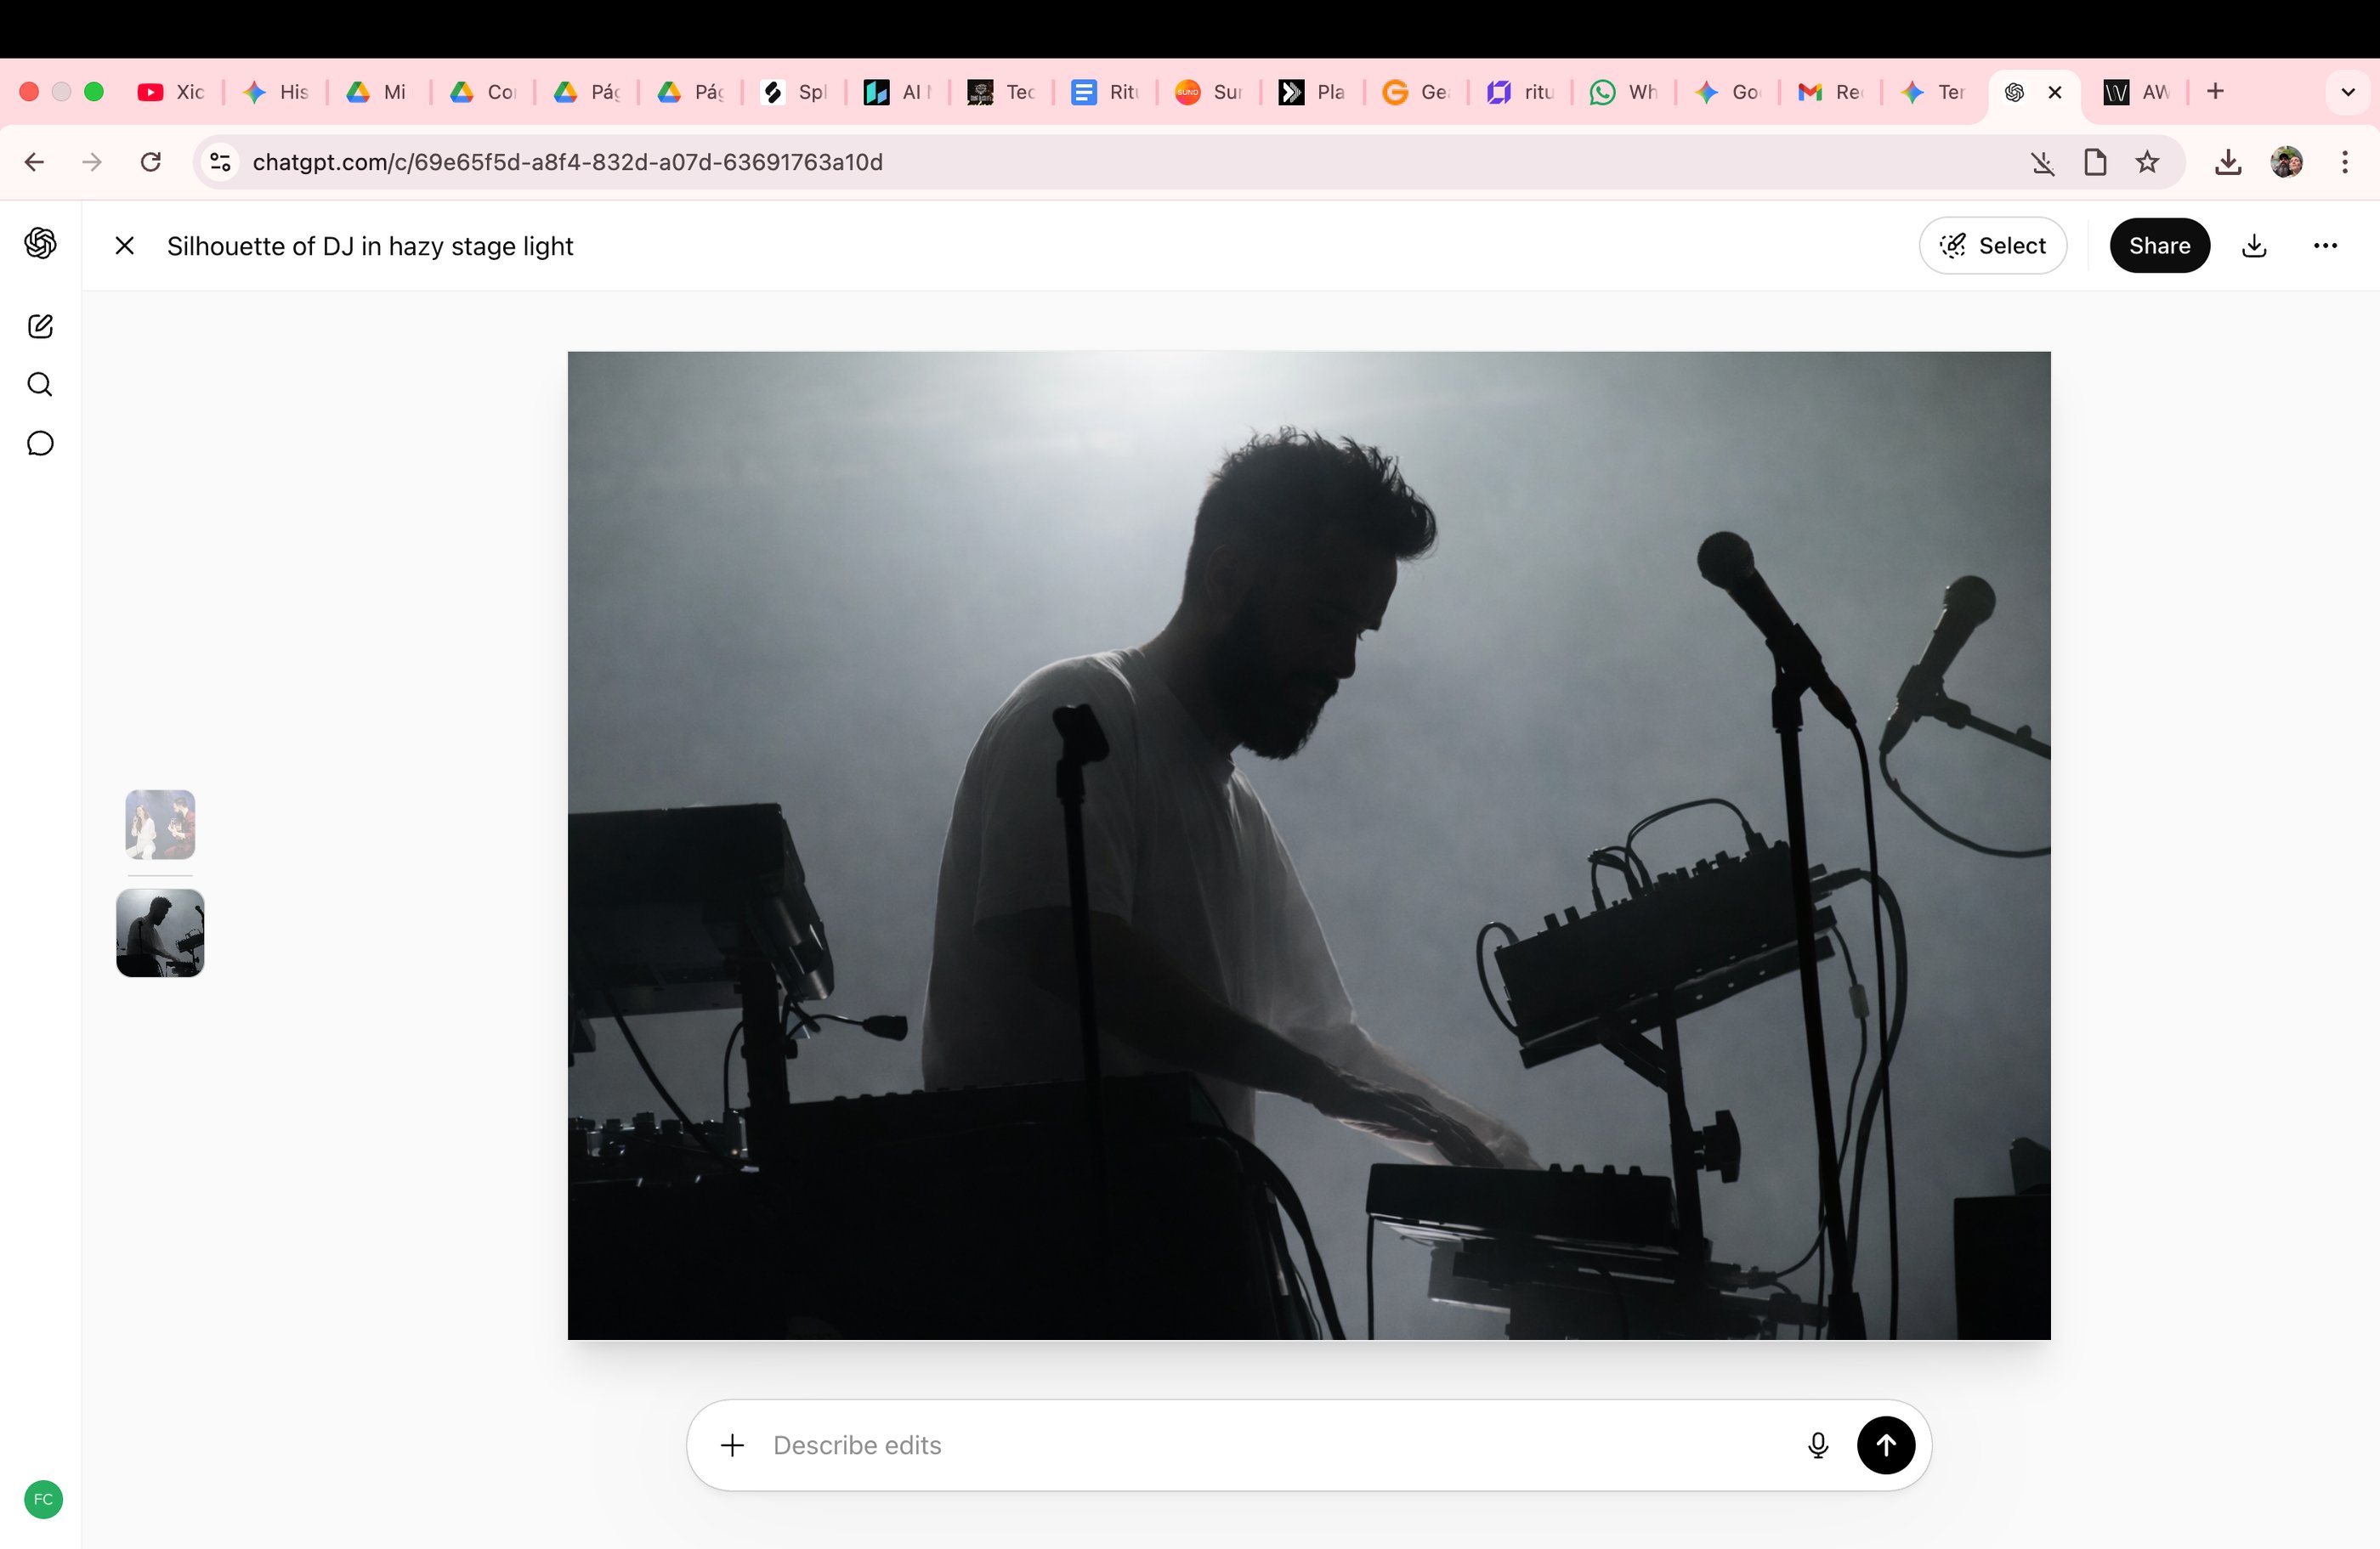Start a new chat with the compose icon
2380x1549 pixels.
[x=40, y=325]
